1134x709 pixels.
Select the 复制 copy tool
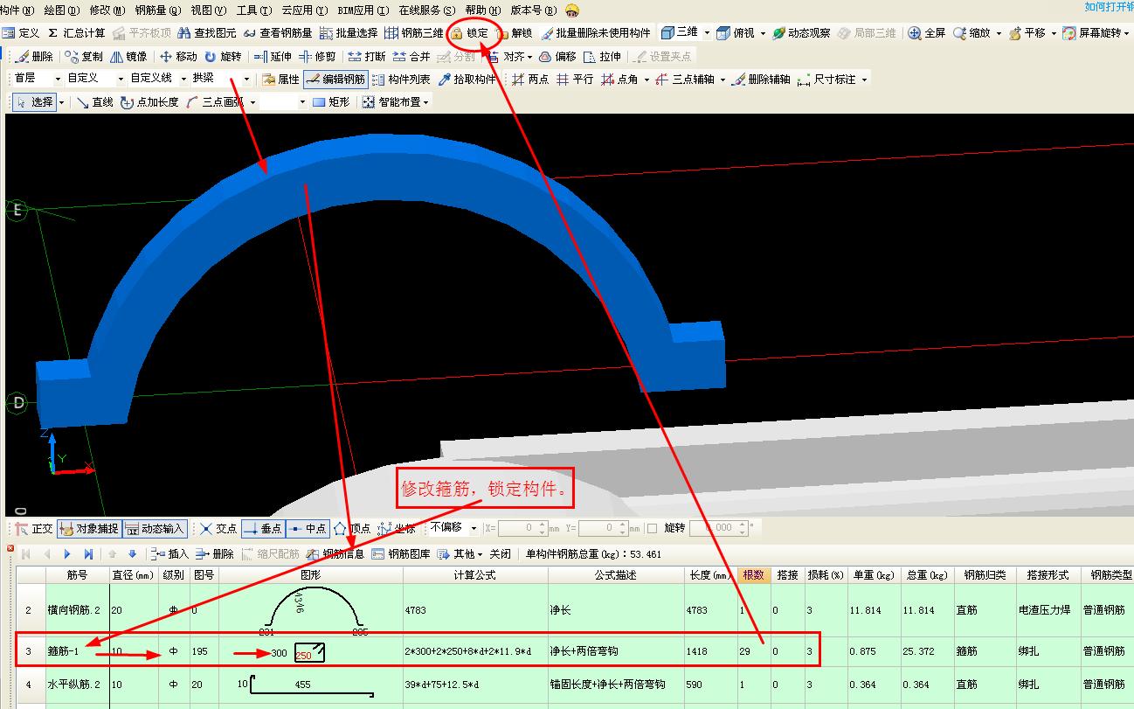pyautogui.click(x=83, y=57)
